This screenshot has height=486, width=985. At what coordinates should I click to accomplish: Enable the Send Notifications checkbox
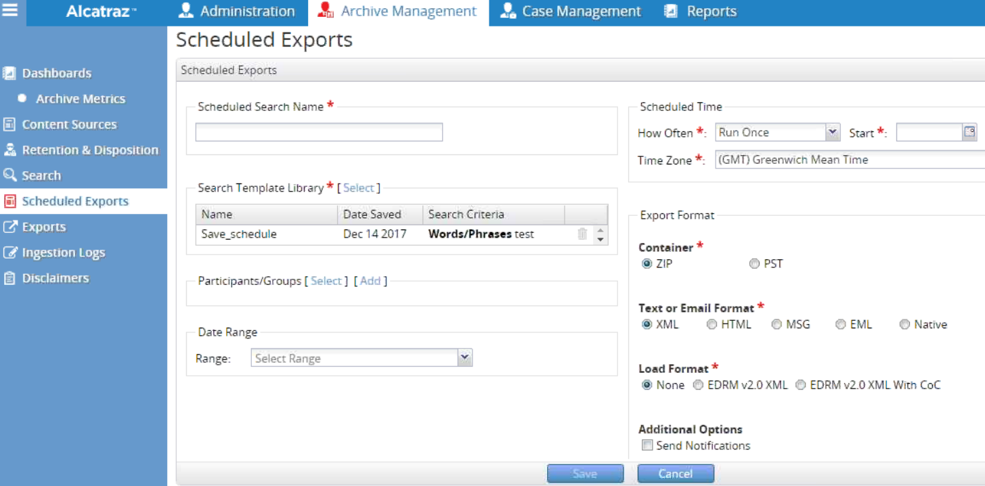click(647, 445)
